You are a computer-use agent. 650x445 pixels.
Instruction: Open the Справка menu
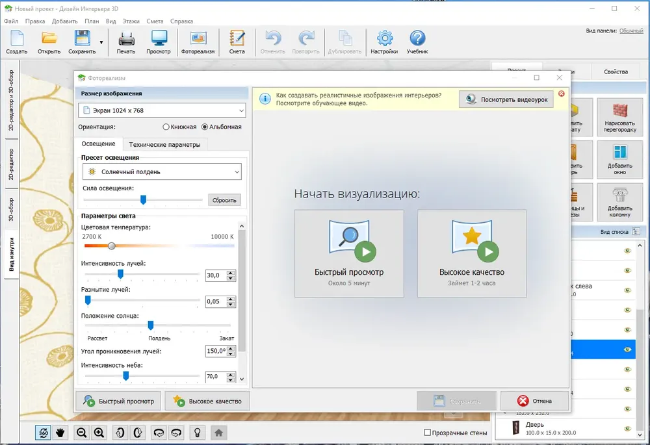pos(181,21)
